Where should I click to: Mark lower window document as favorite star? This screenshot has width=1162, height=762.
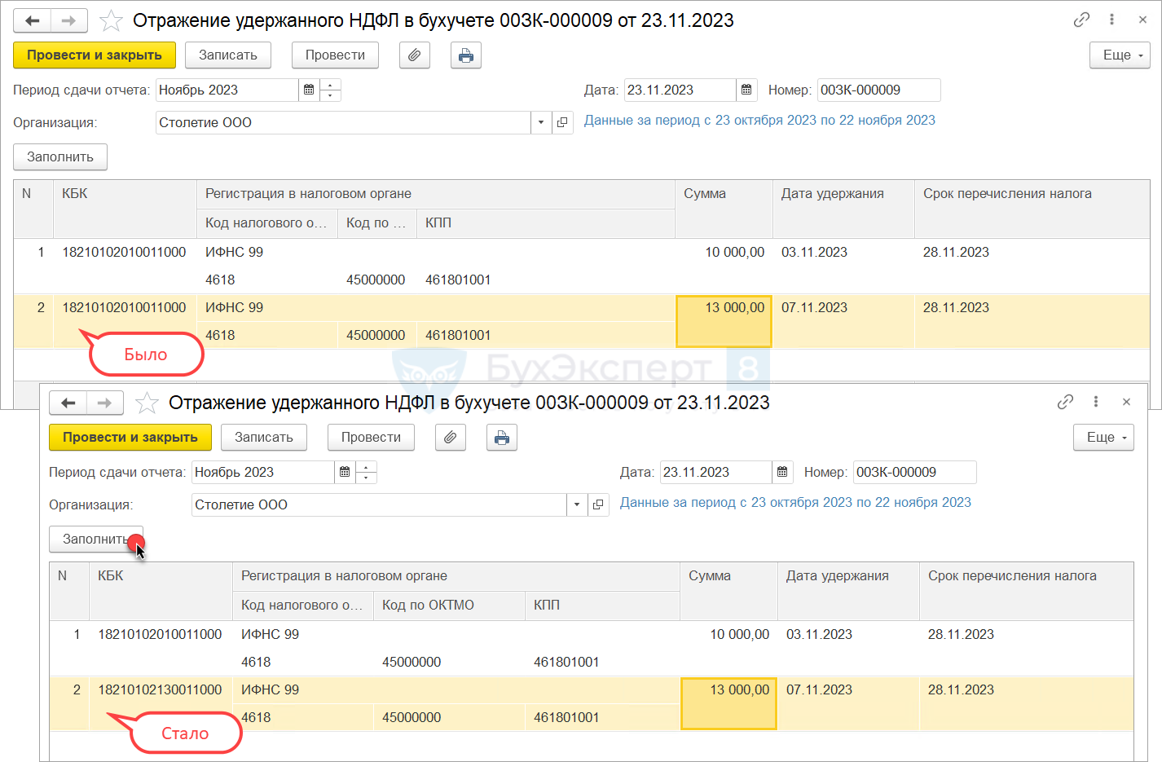147,403
